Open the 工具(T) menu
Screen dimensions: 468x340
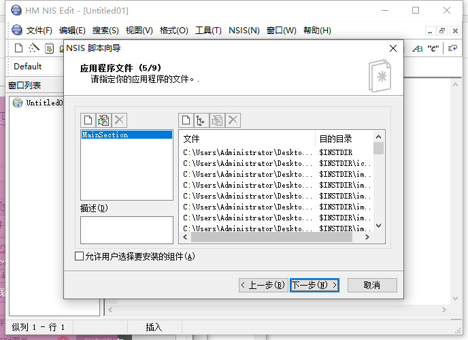(208, 31)
